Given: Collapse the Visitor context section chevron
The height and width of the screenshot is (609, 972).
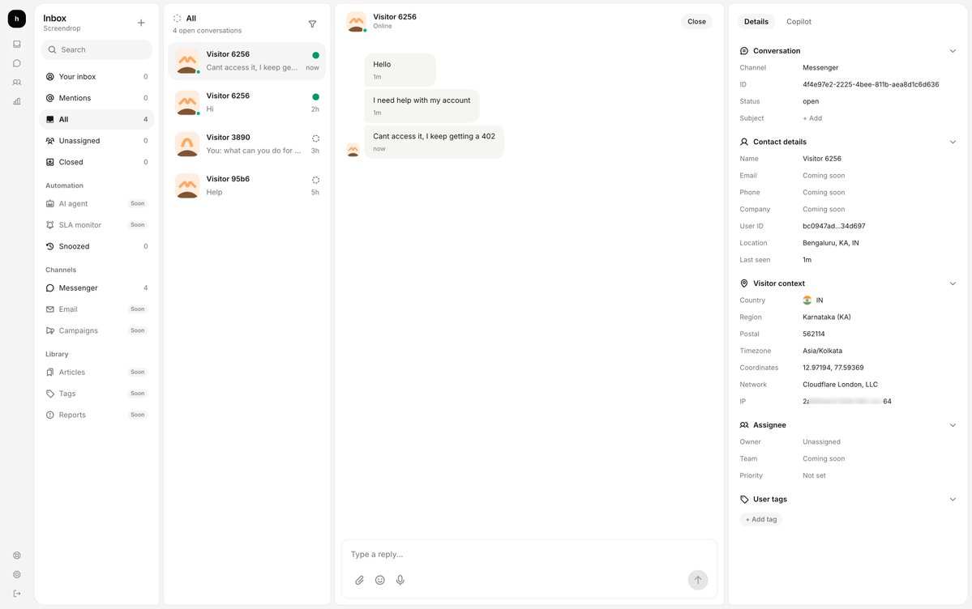Looking at the screenshot, I should pos(953,283).
